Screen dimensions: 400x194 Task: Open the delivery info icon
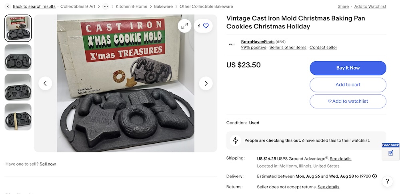point(374,176)
